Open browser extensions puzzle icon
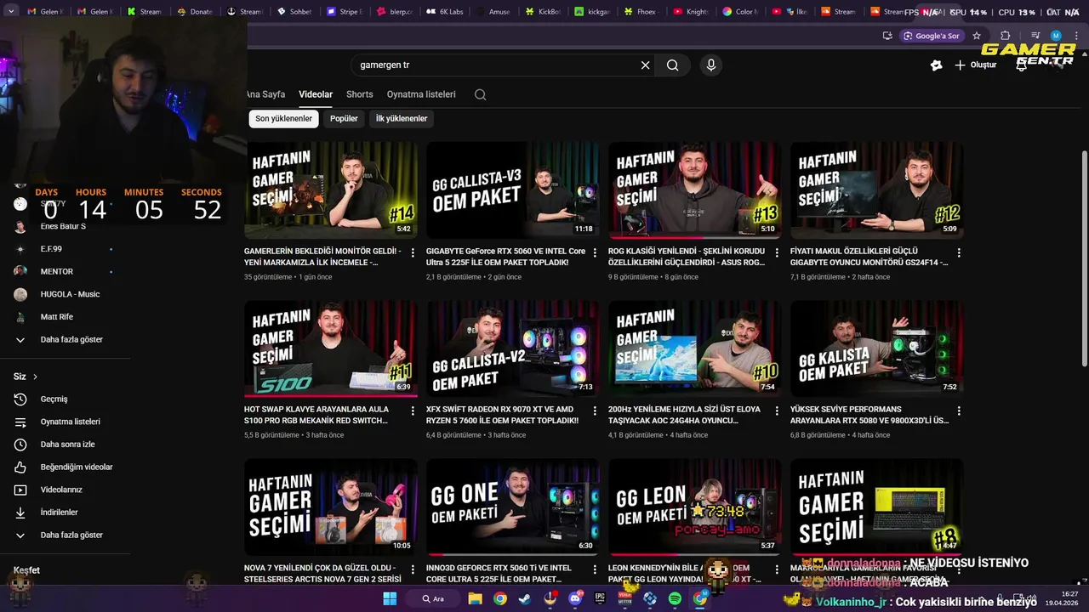Viewport: 1089px width, 612px height. [1005, 36]
